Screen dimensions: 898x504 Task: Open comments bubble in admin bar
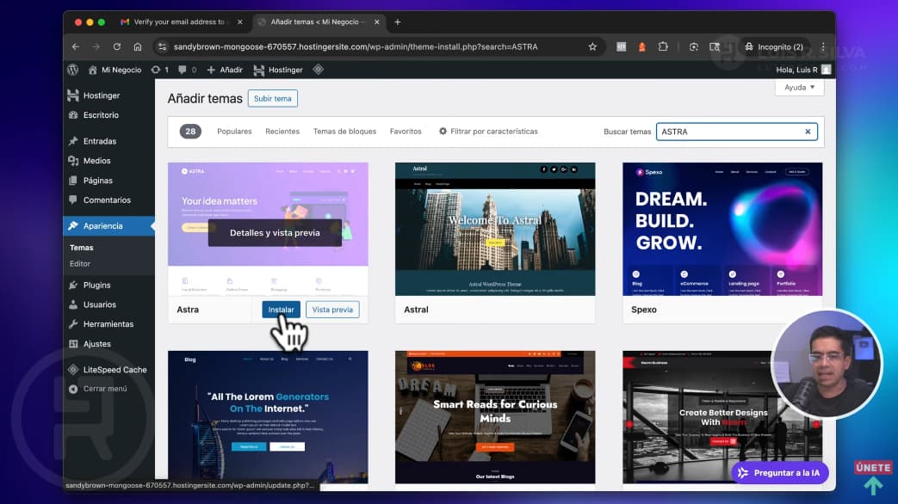[x=187, y=70]
